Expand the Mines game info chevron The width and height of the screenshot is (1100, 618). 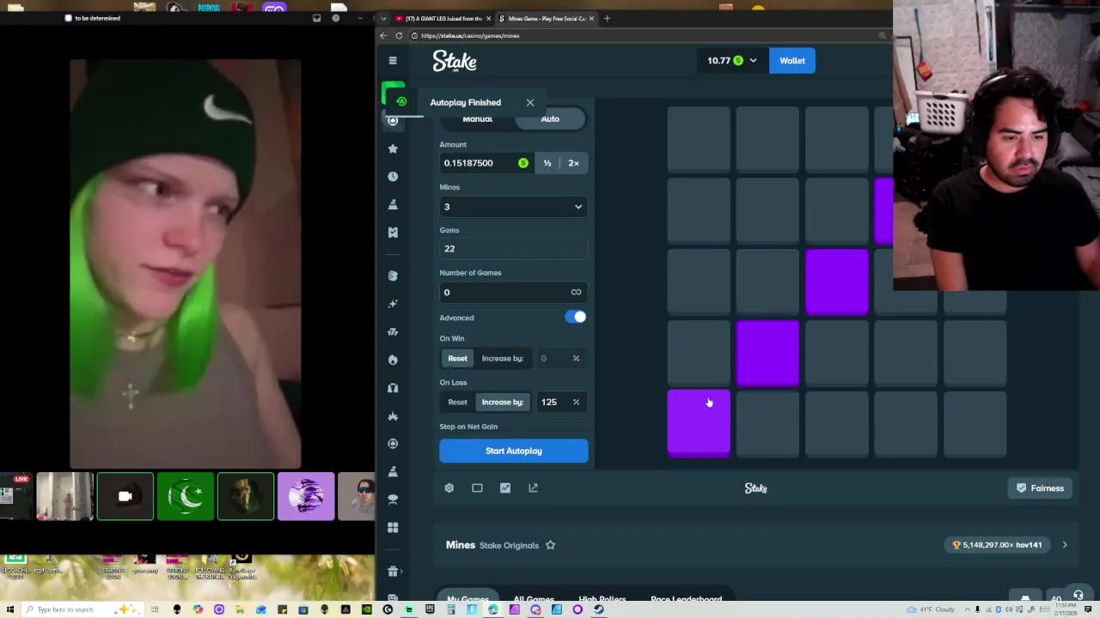(x=1064, y=545)
